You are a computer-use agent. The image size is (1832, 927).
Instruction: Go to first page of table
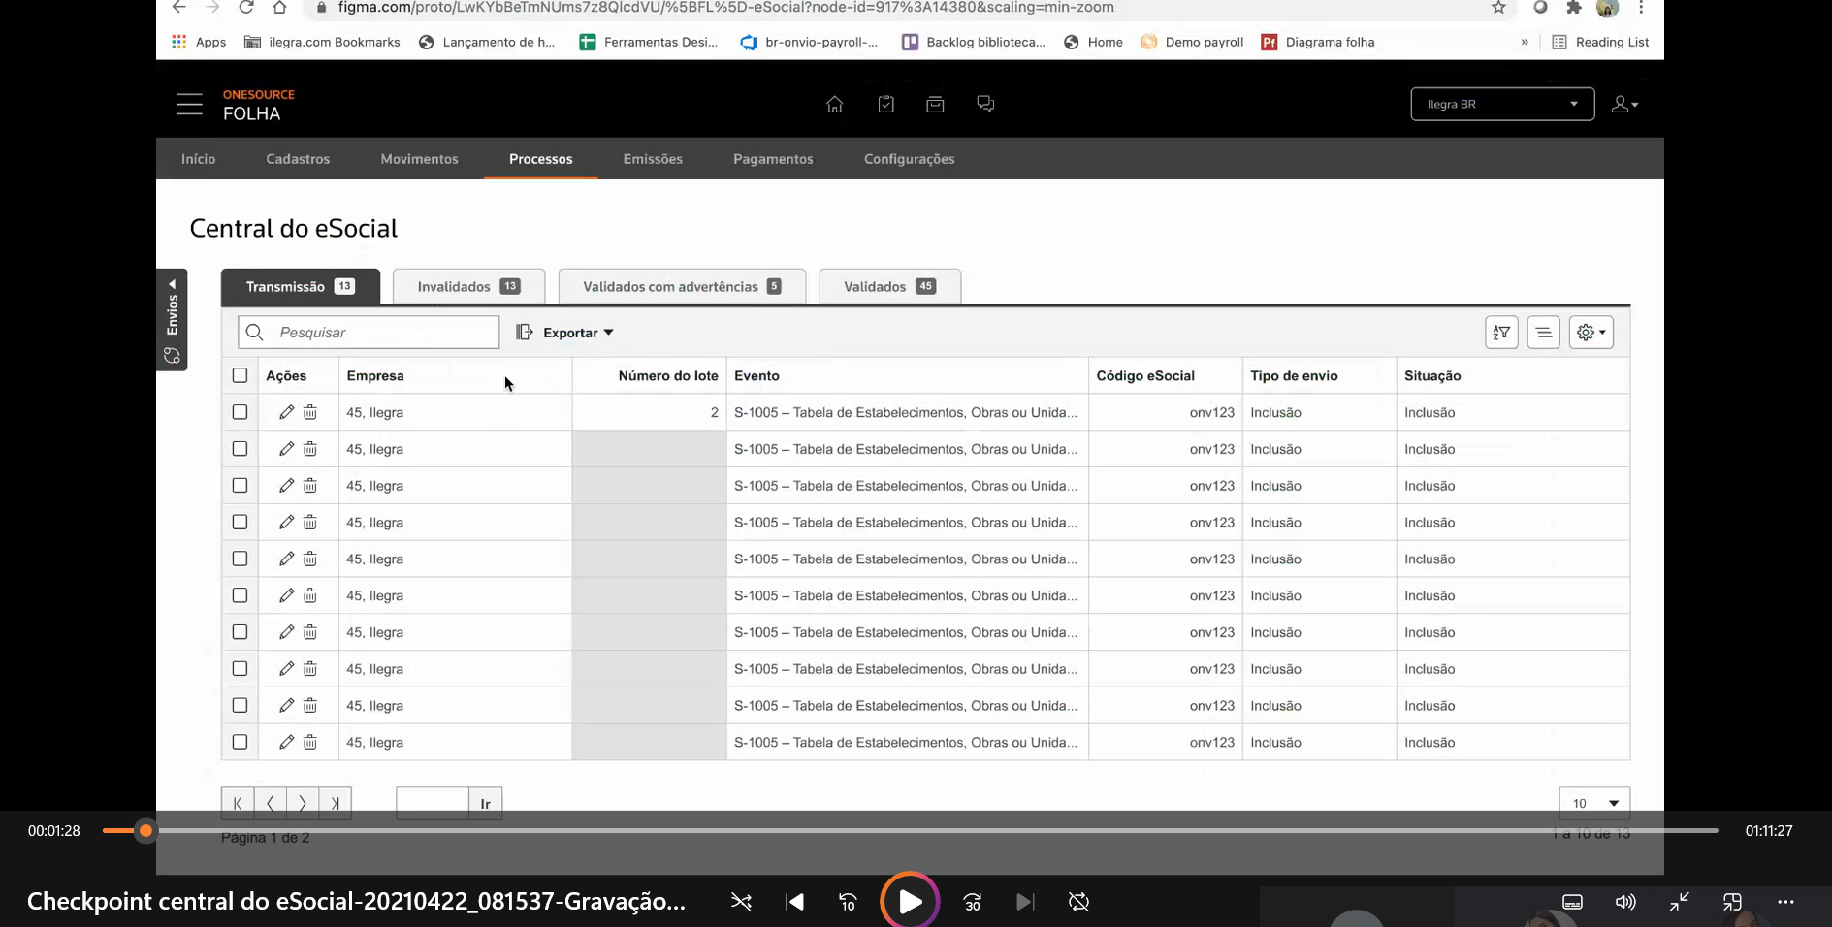click(238, 803)
